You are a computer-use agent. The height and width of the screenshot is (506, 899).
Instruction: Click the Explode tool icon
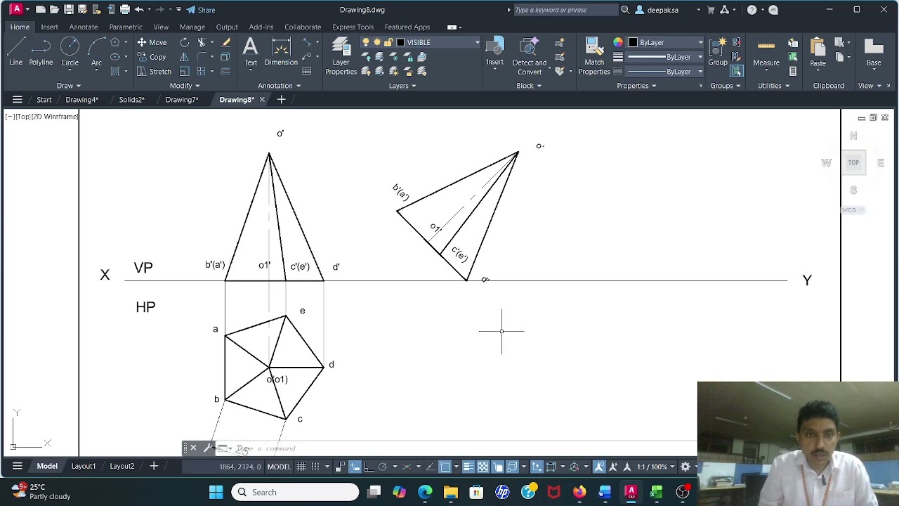pos(225,57)
